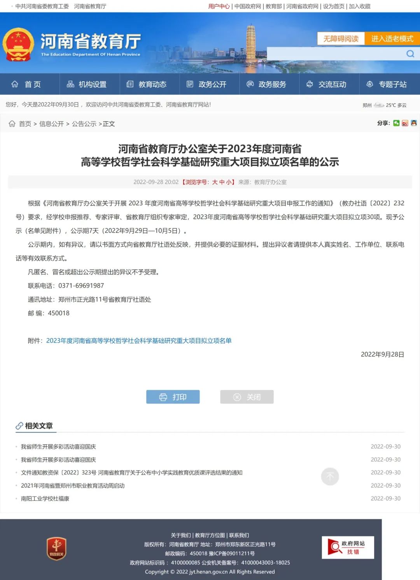Click into the site search field

334,54
